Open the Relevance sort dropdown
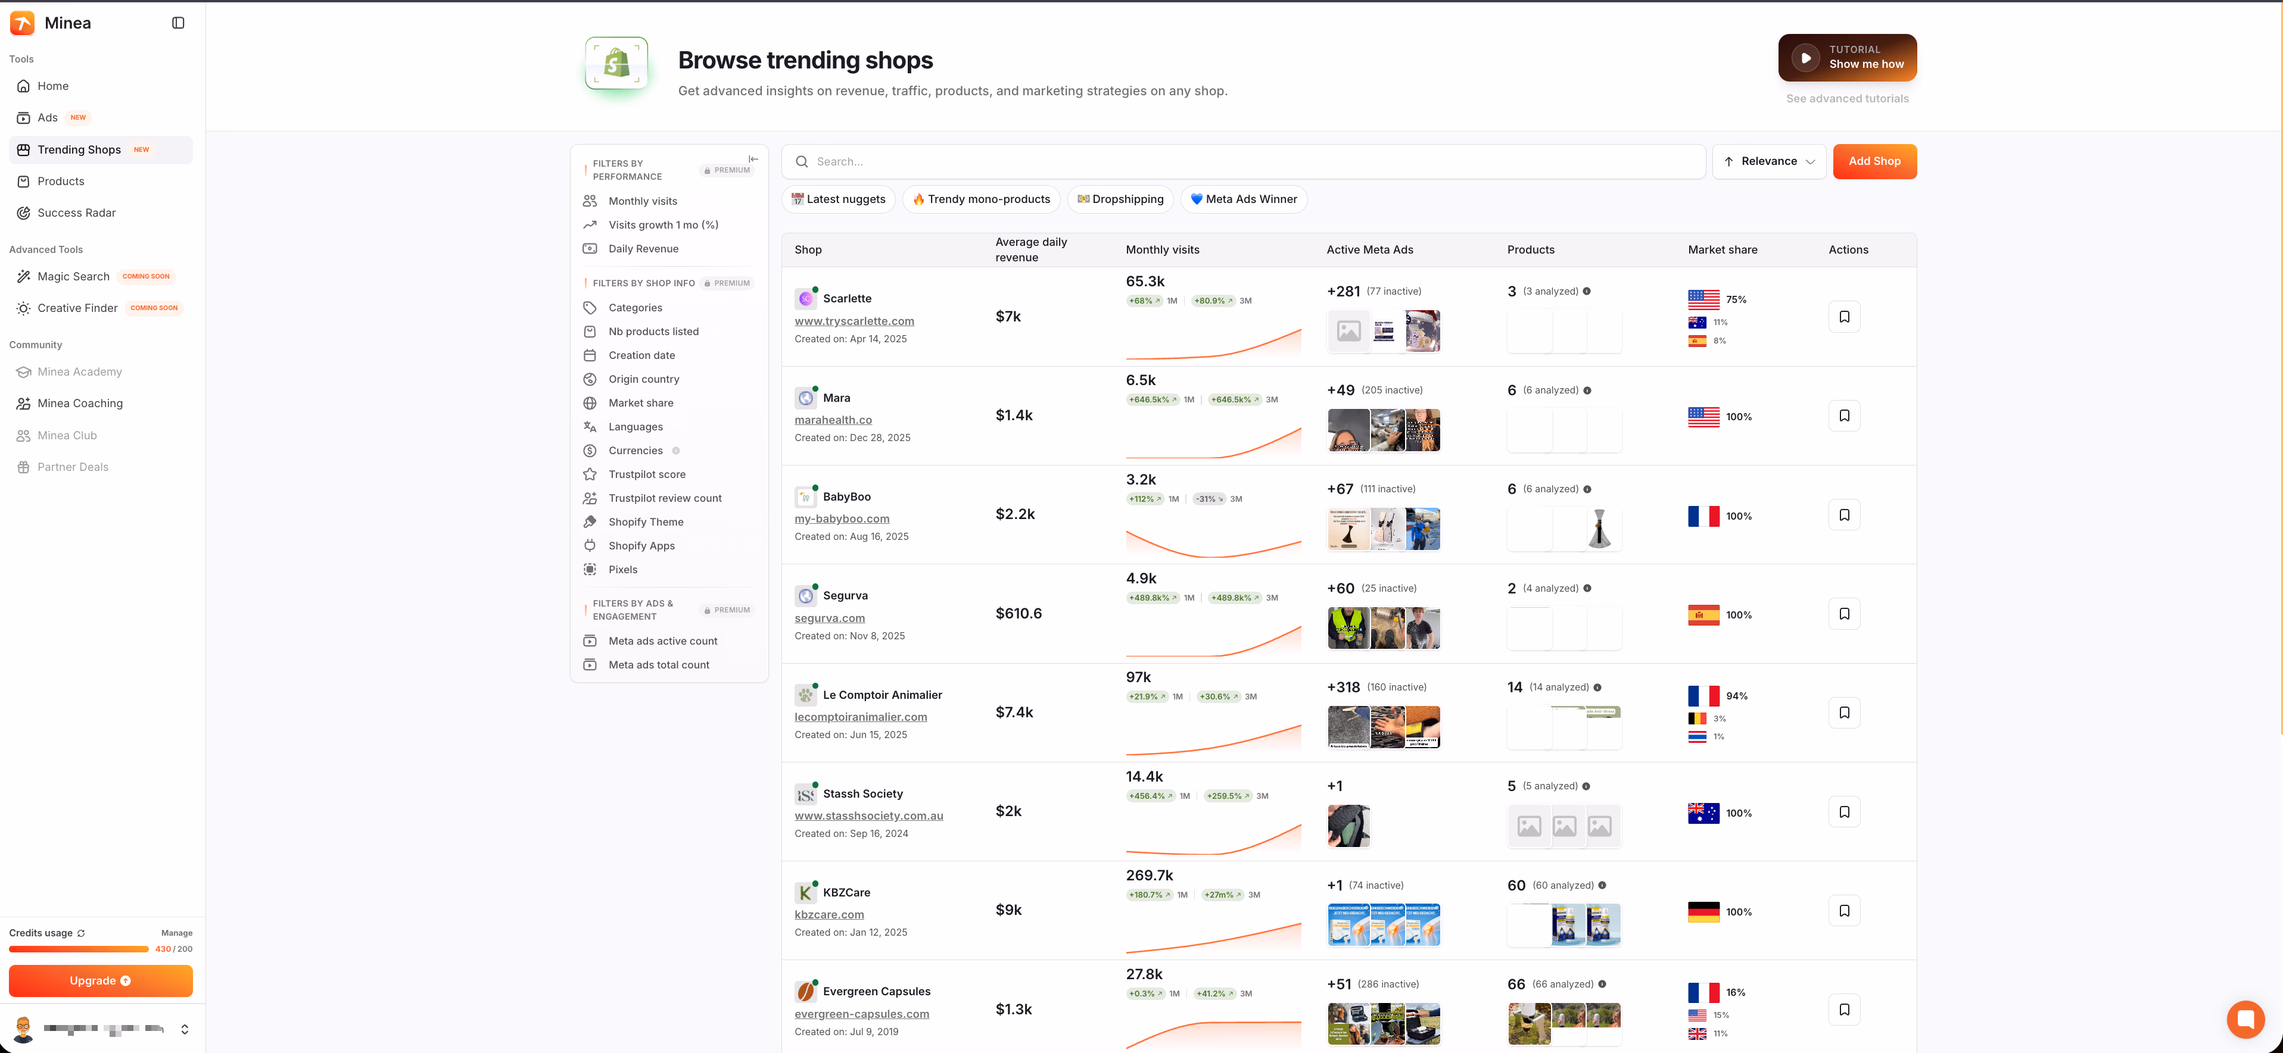The width and height of the screenshot is (2283, 1053). 1768,161
